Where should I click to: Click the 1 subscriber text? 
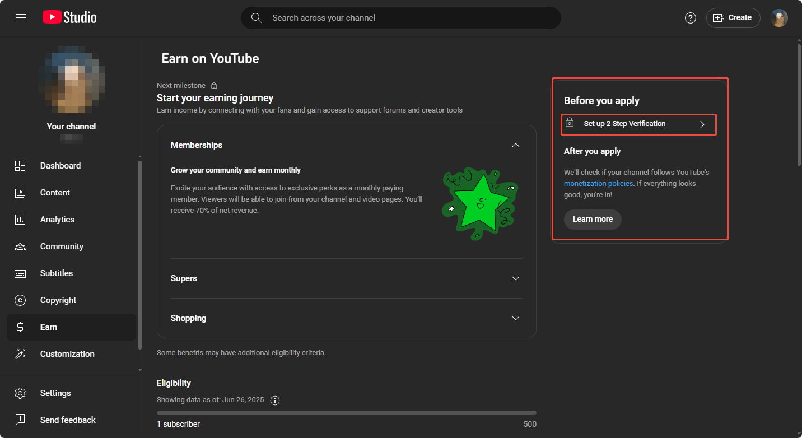(178, 424)
